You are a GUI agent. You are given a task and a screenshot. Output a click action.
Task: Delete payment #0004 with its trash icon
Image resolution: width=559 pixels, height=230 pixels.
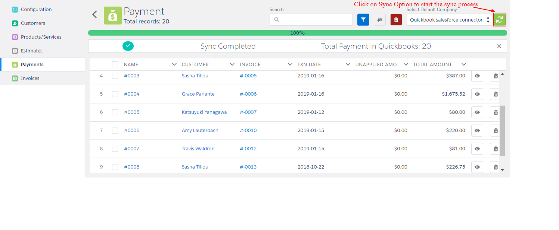[495, 94]
